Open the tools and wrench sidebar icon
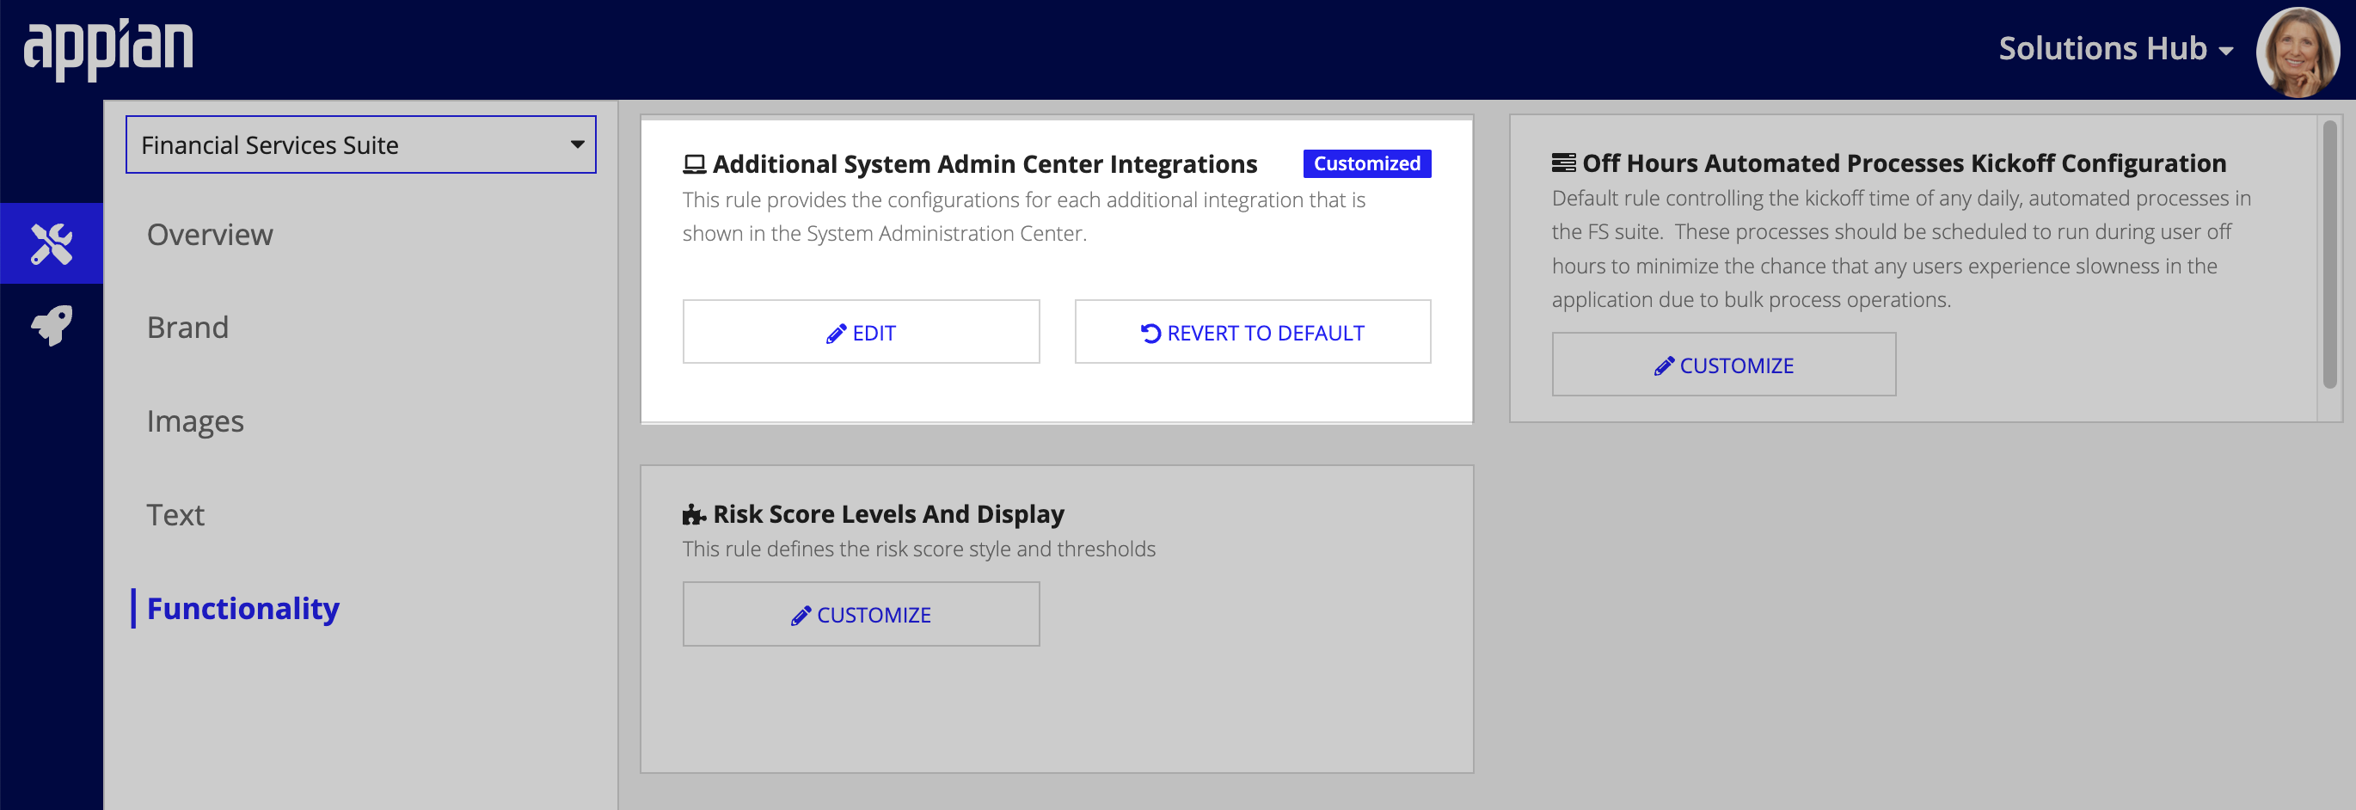 click(52, 243)
